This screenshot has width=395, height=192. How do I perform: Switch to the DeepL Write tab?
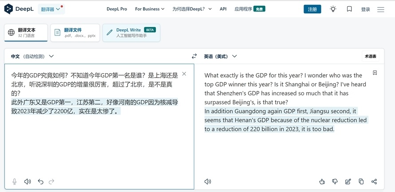(x=131, y=33)
